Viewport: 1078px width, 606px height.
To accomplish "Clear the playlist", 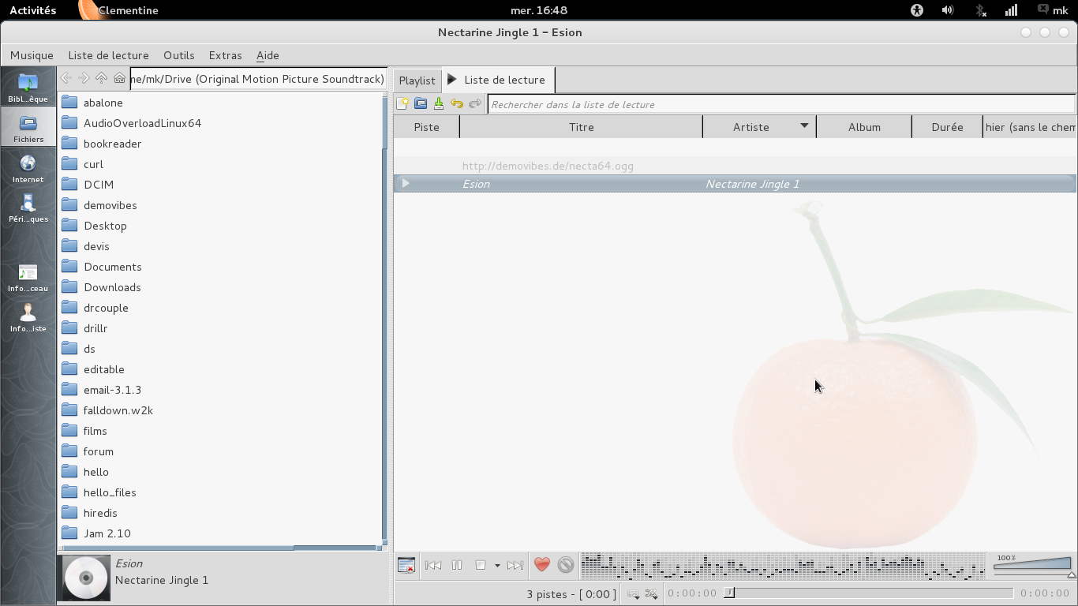I will [x=406, y=565].
